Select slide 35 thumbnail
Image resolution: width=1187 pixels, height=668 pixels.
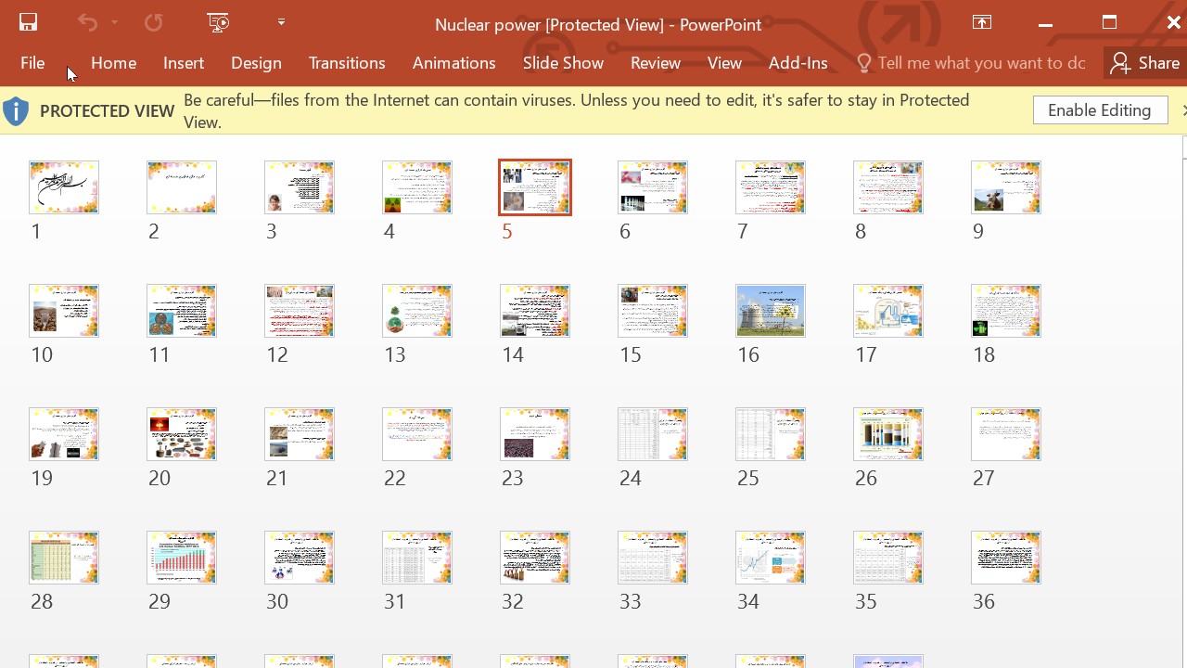click(888, 558)
